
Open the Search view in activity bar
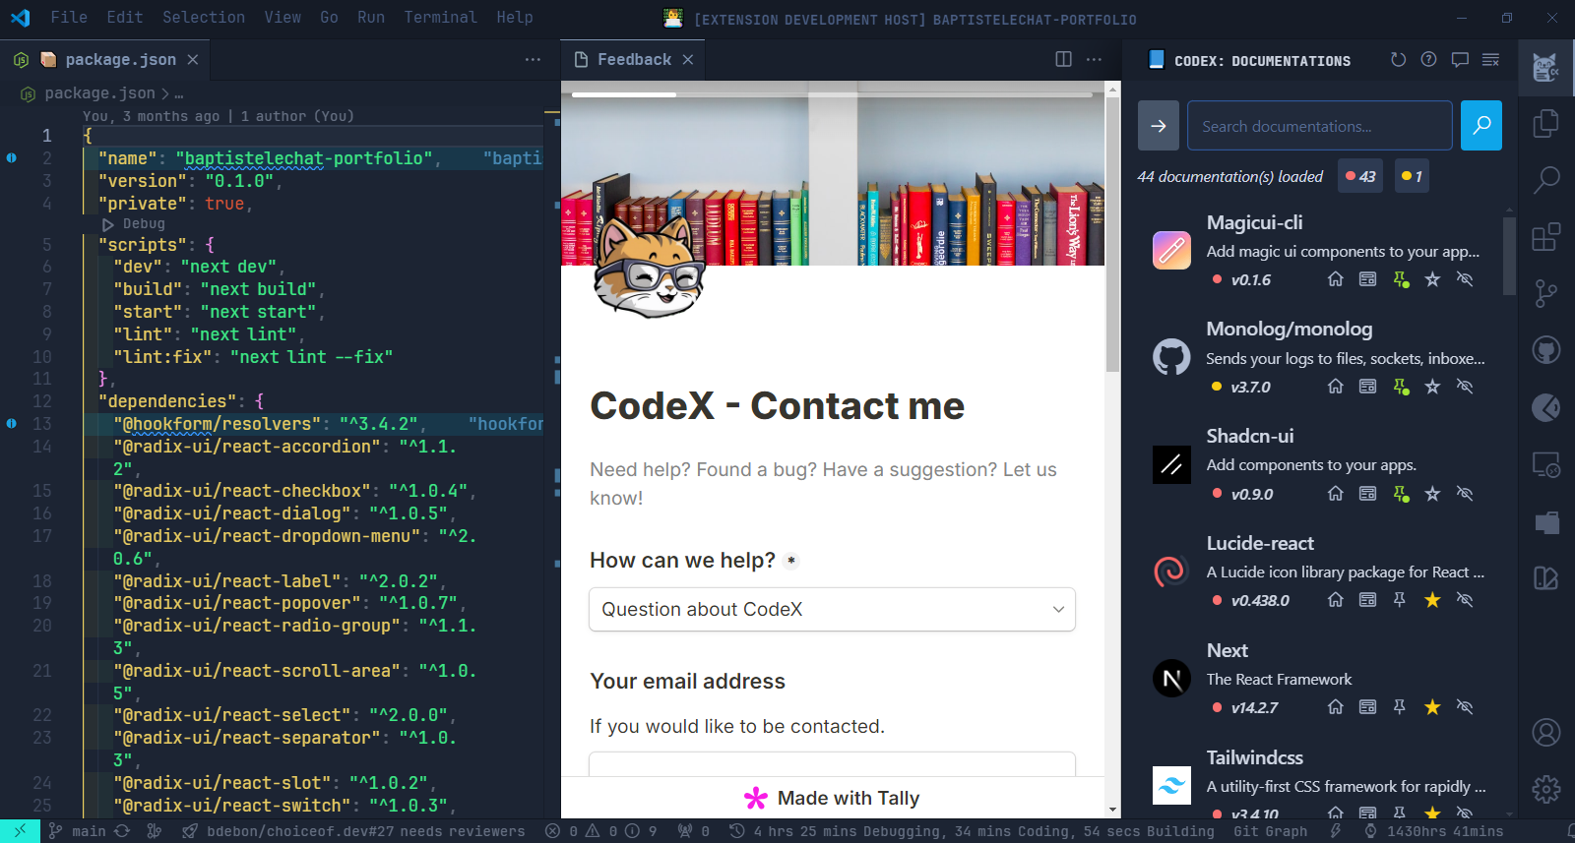pyautogui.click(x=1545, y=180)
